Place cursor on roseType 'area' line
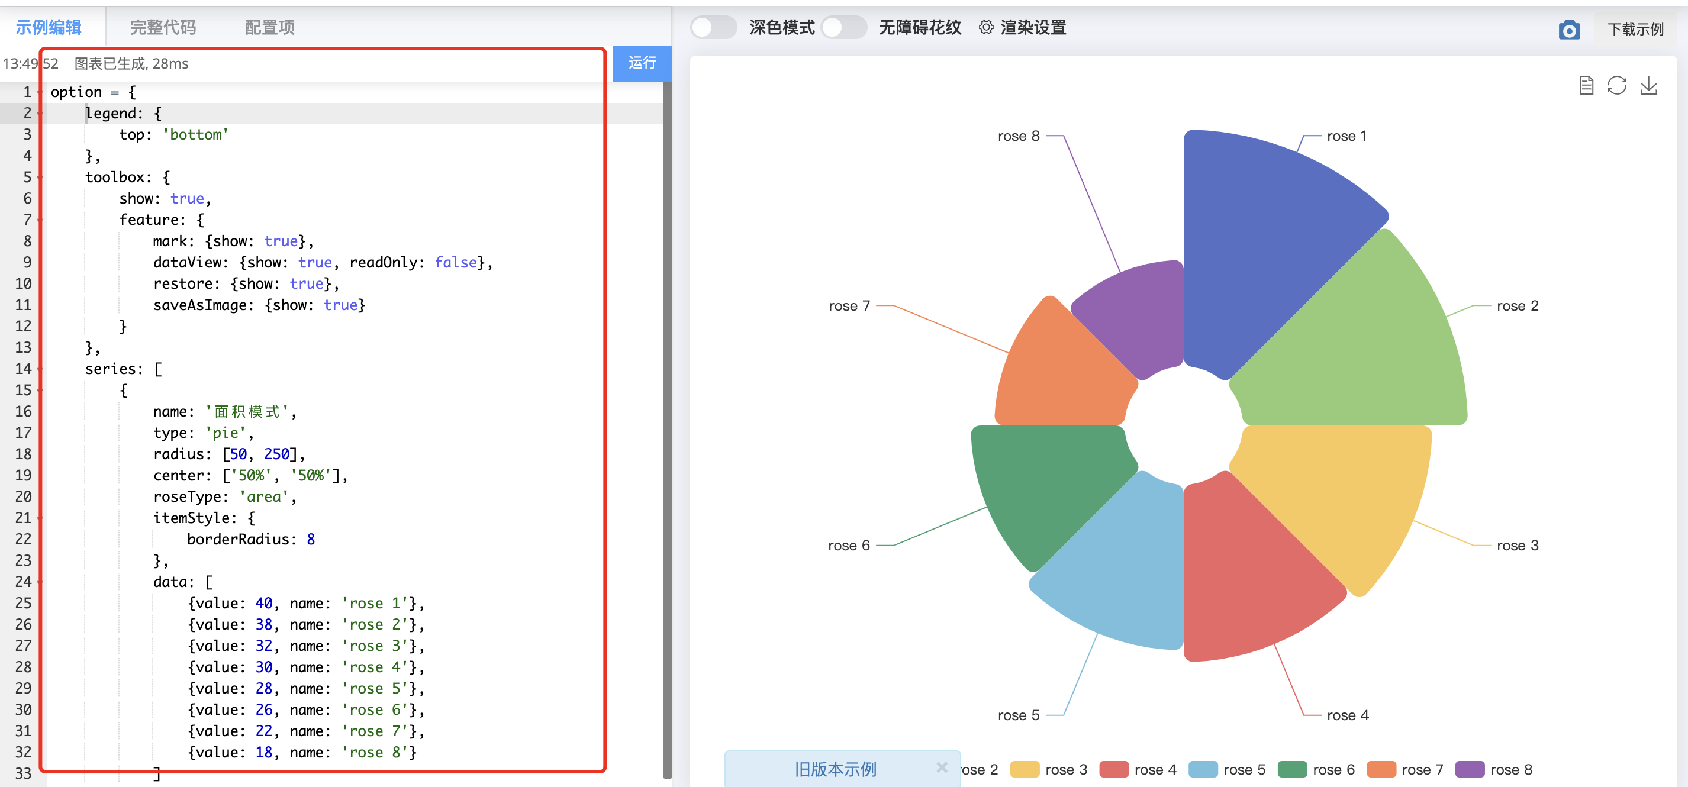 [225, 498]
